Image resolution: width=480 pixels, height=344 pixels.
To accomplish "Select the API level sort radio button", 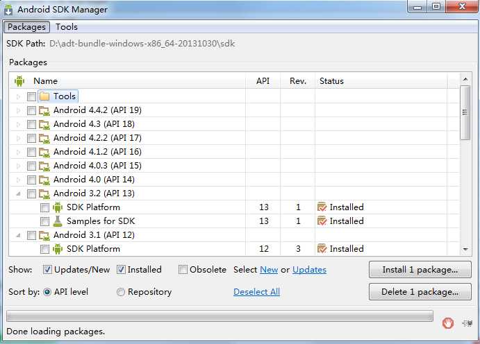I will [47, 292].
